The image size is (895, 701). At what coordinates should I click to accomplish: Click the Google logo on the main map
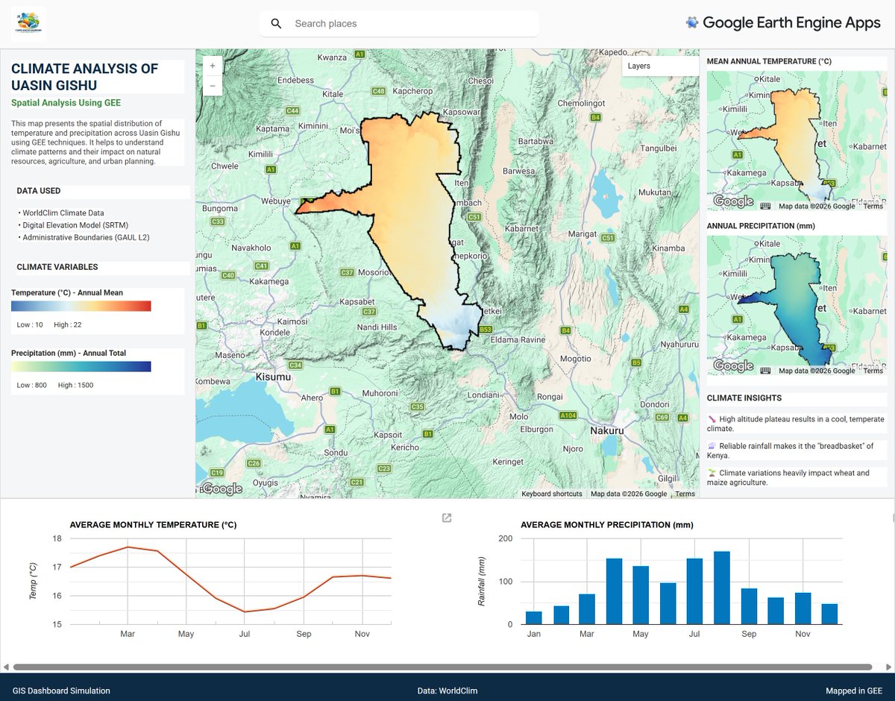click(222, 489)
